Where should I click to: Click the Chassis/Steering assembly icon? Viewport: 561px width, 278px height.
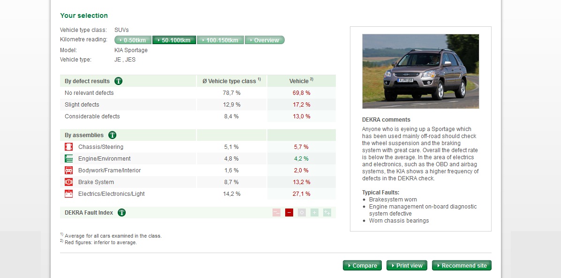tap(68, 147)
